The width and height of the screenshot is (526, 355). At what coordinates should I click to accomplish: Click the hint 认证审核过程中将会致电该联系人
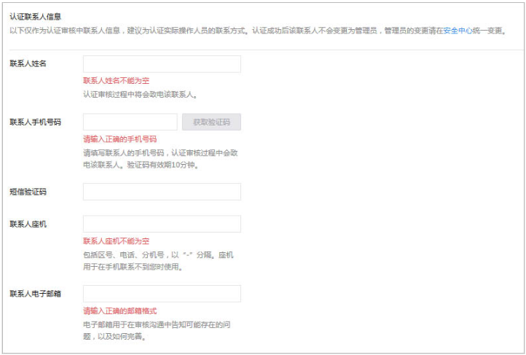click(140, 95)
